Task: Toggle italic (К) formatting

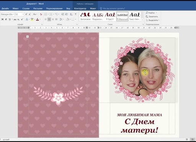Action: pos(6,19)
